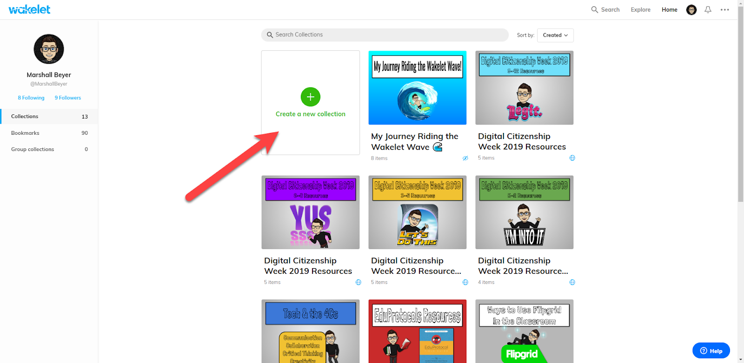This screenshot has width=744, height=363.
Task: Open the Created sort dropdown
Action: pos(555,35)
